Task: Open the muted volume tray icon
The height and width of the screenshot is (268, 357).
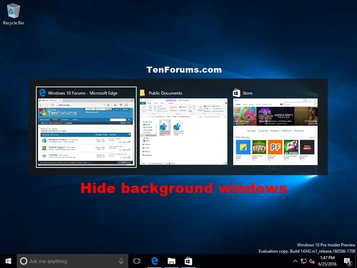Action: click(x=312, y=261)
